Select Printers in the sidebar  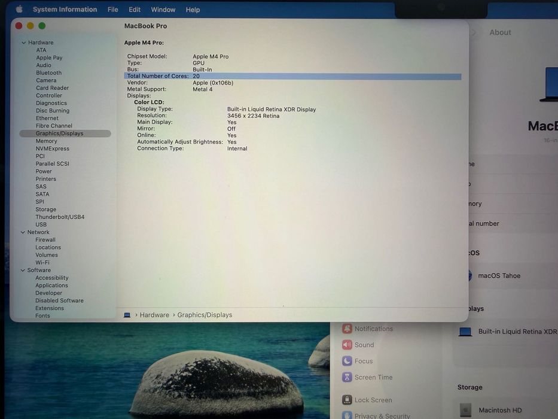point(45,179)
